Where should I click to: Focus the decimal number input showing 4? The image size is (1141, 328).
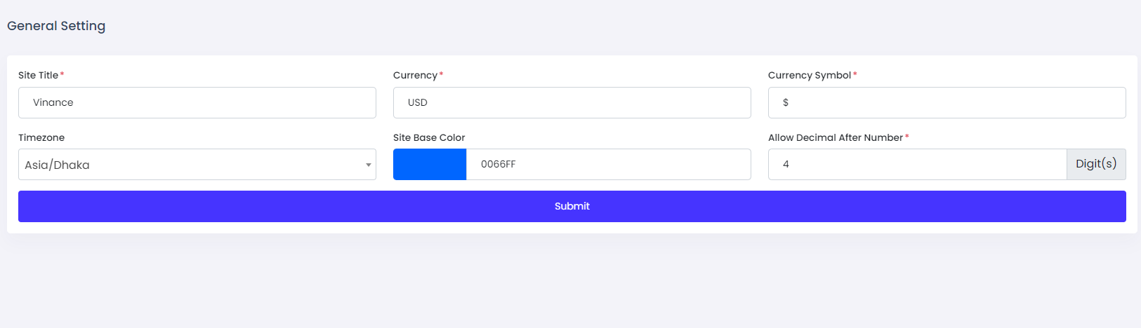(917, 164)
